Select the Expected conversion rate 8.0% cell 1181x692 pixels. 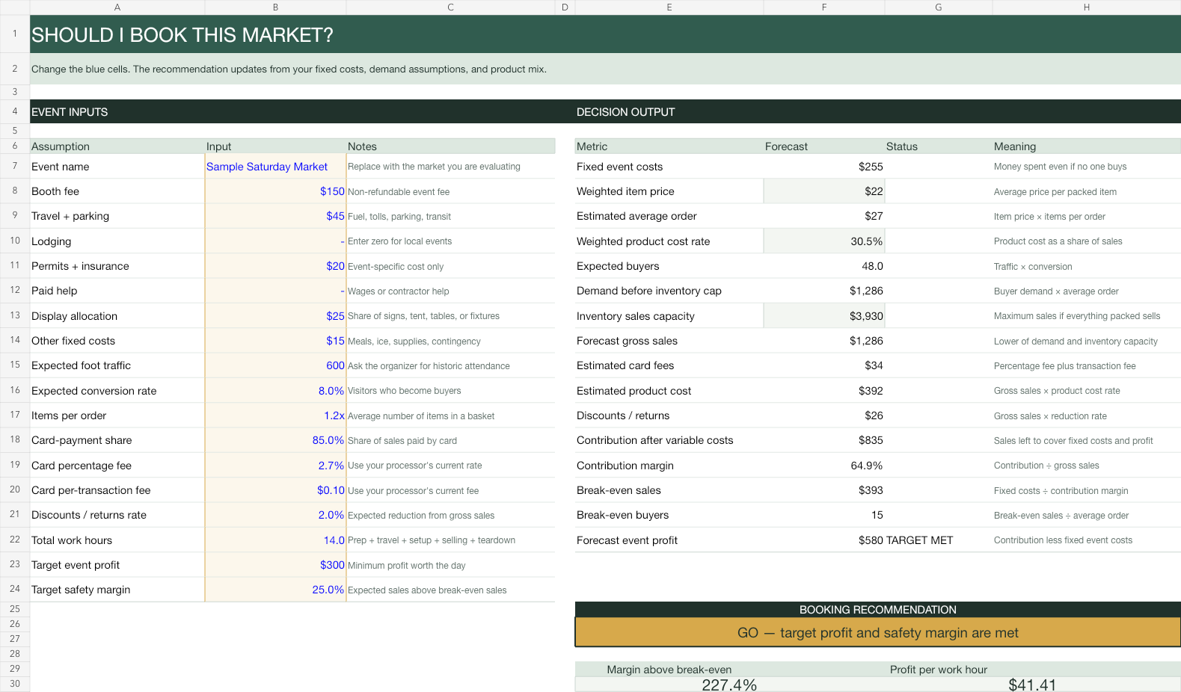click(275, 391)
